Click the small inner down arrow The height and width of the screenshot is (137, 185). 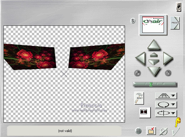(x=154, y=62)
